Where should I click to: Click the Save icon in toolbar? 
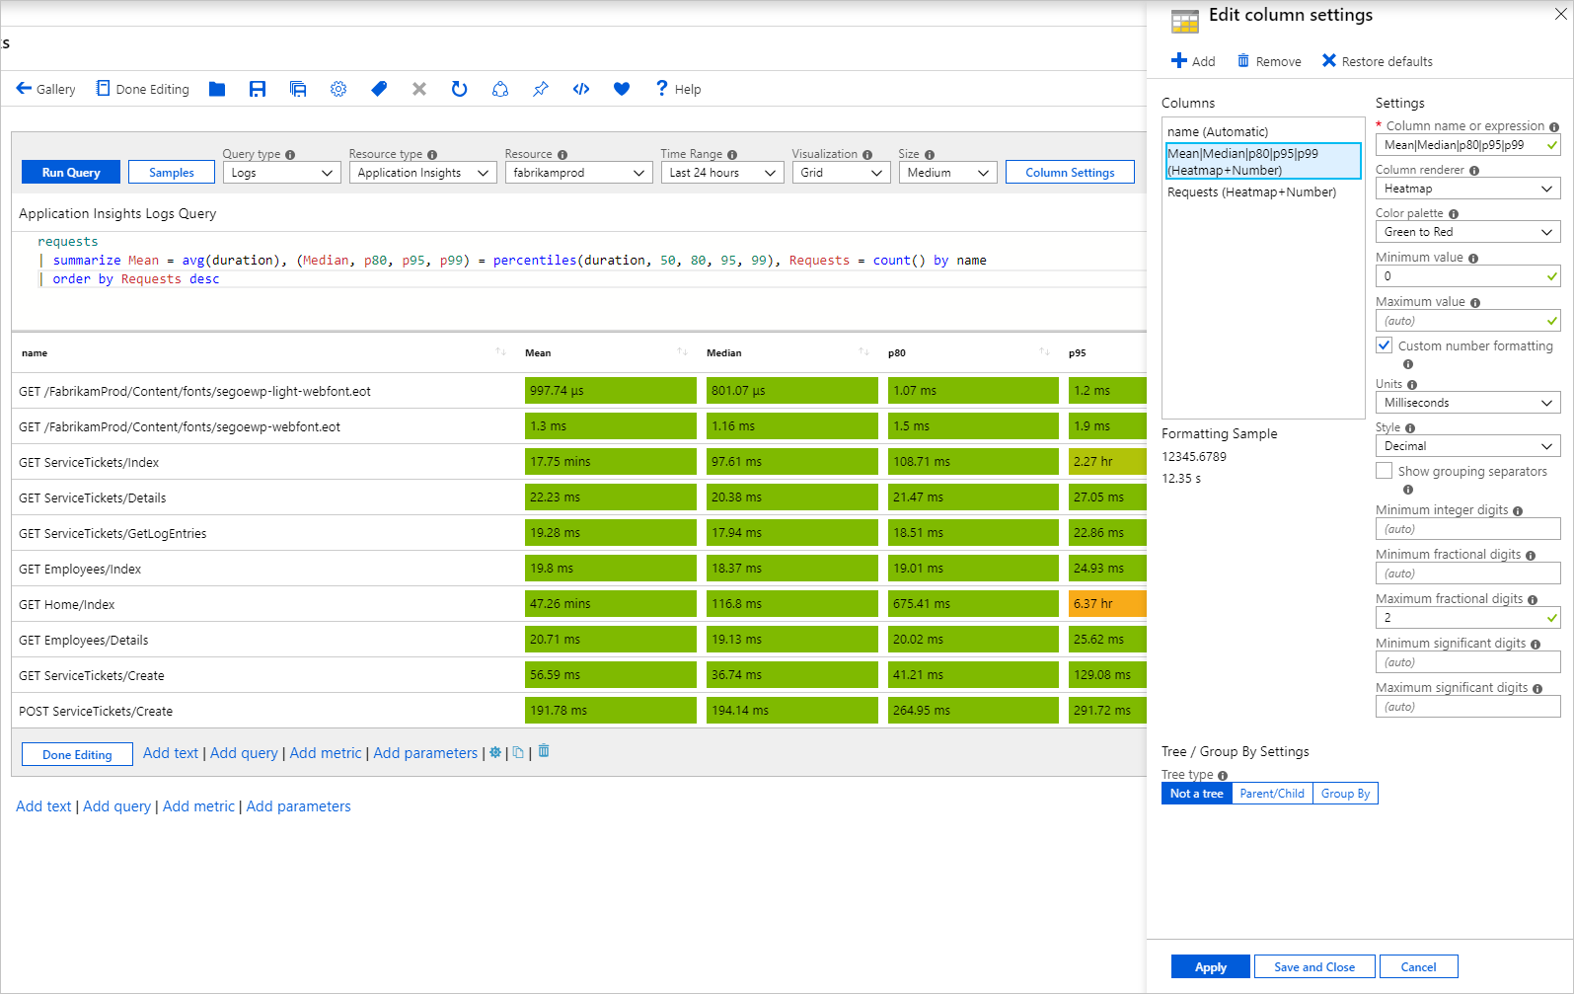pyautogui.click(x=258, y=89)
